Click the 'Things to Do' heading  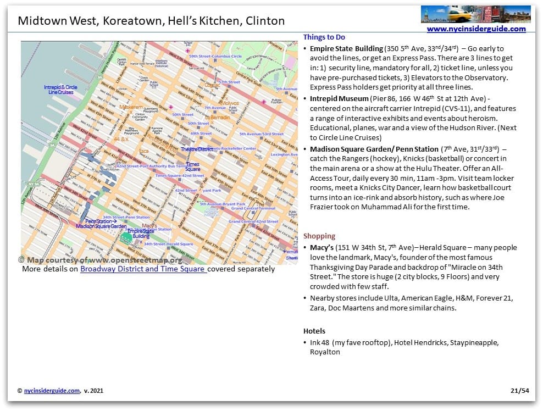tap(324, 37)
